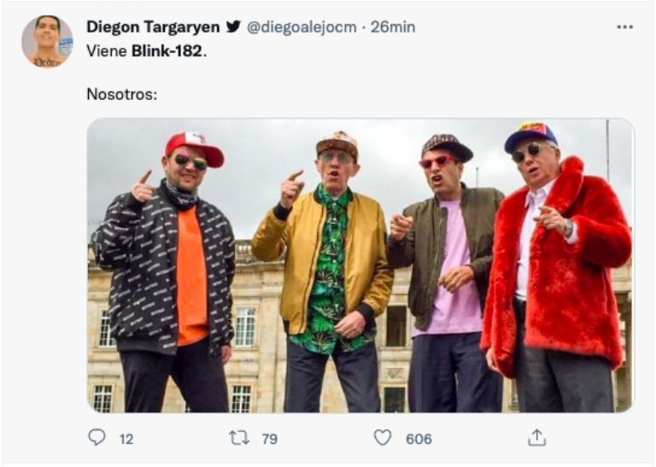This screenshot has width=656, height=467.
Task: Open photo at man in red fur coat
Action: tap(556, 267)
